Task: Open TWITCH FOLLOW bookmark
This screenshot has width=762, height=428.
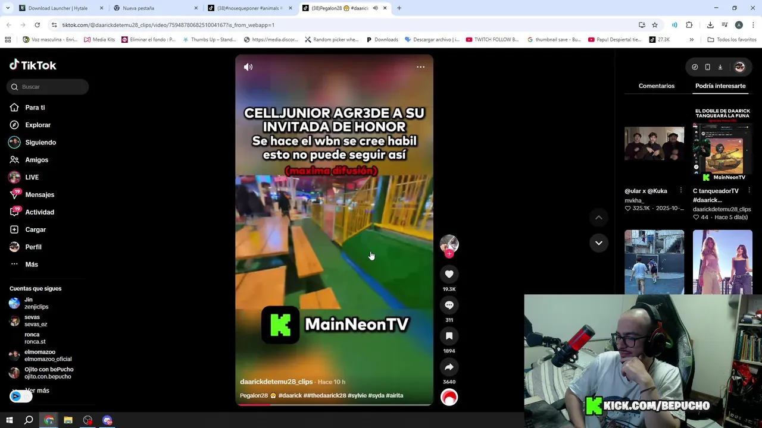Action: [492, 40]
